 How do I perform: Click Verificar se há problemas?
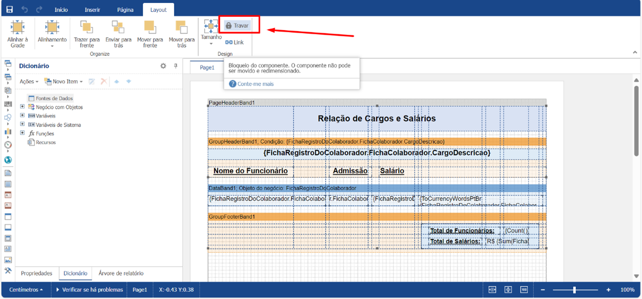point(89,290)
